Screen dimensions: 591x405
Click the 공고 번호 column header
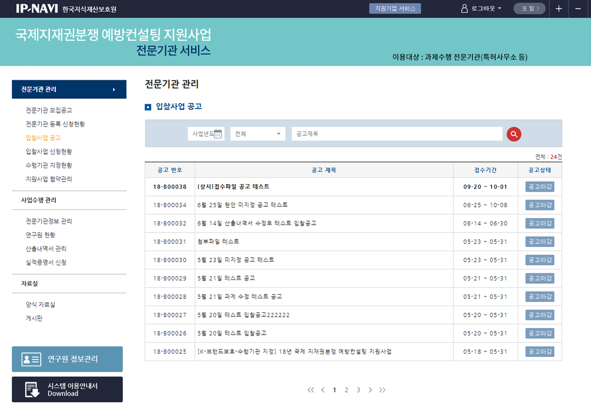(170, 170)
